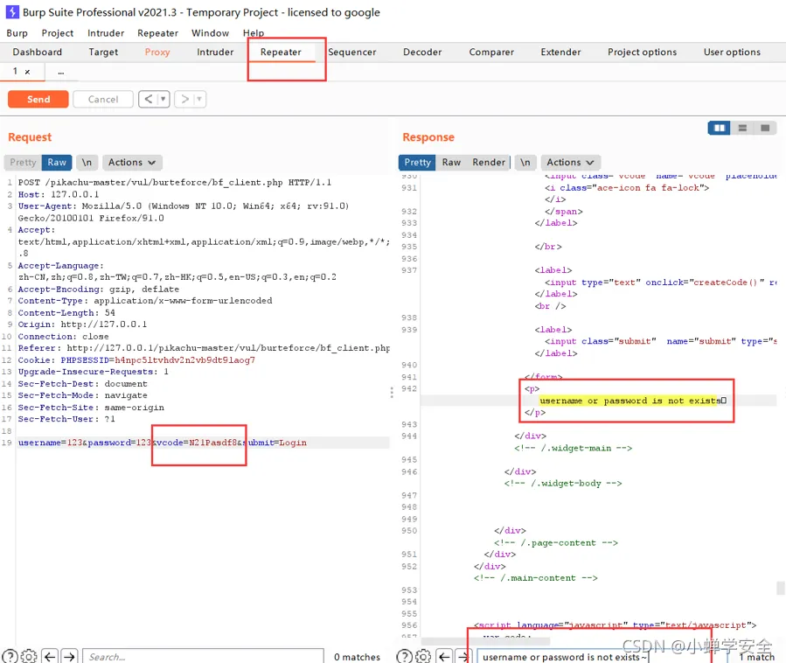786x663 pixels.
Task: Click the response vertical scrollbar thumb
Action: (780, 587)
